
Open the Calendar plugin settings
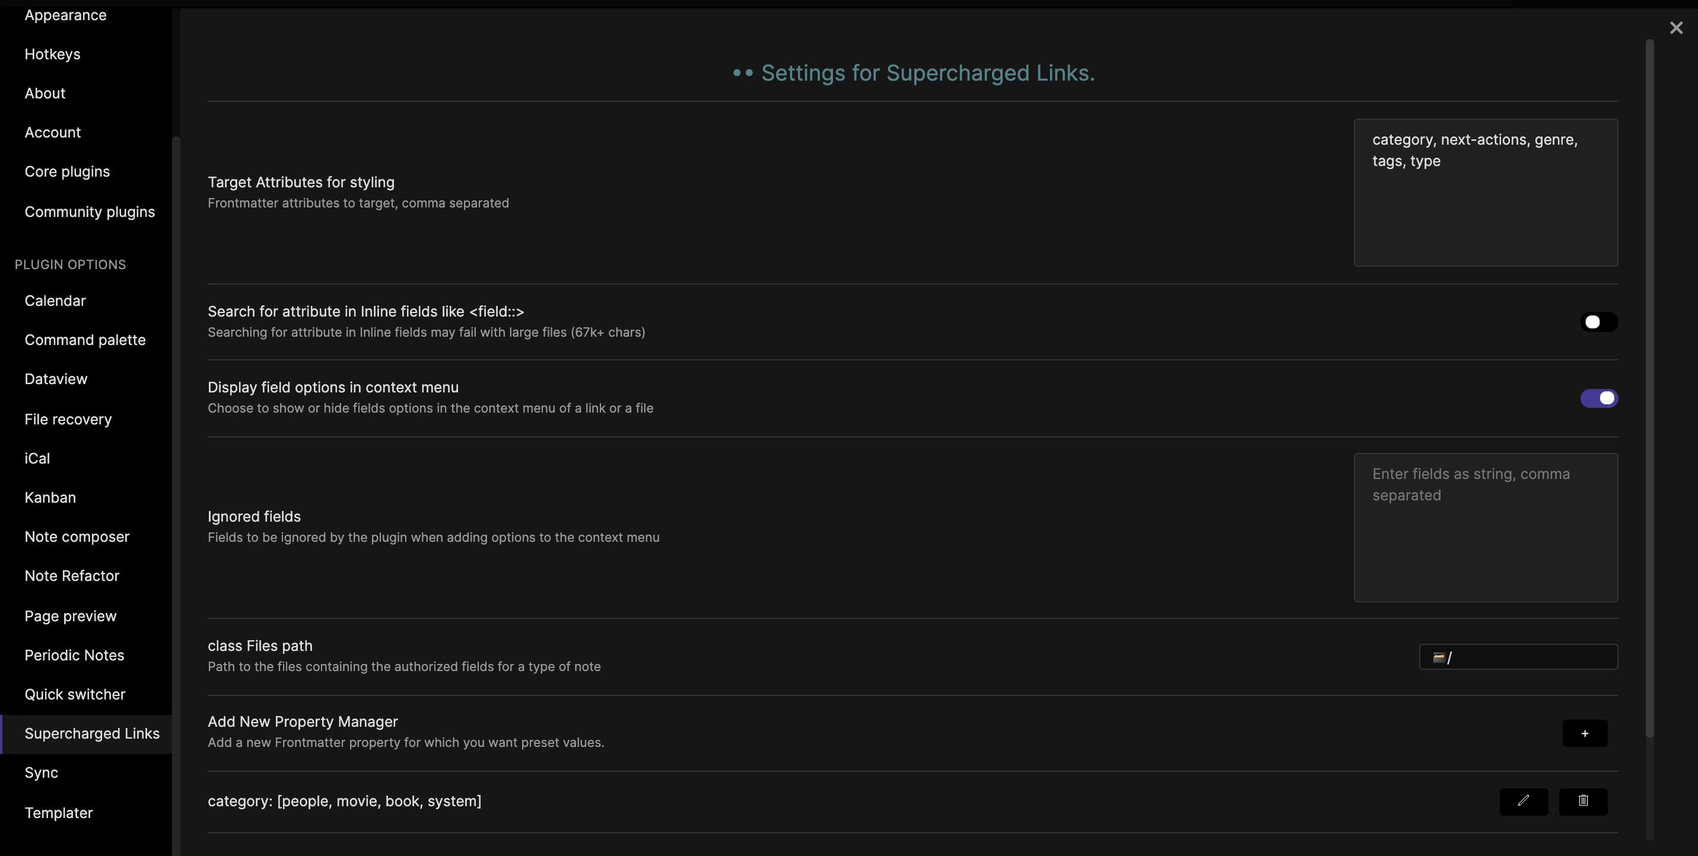pyautogui.click(x=55, y=301)
